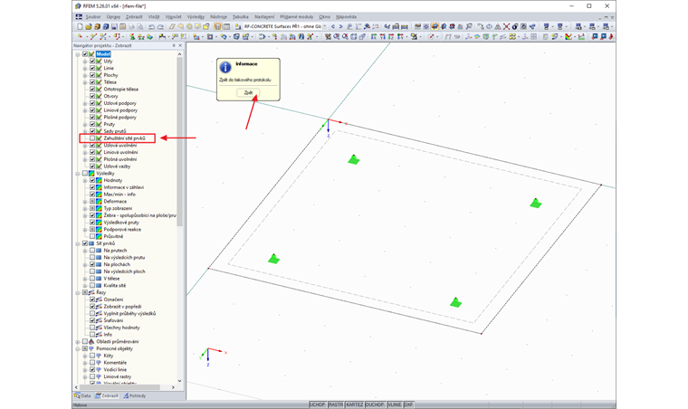The image size is (688, 409).
Task: Click the Redo arrow icon
Action: [160, 27]
